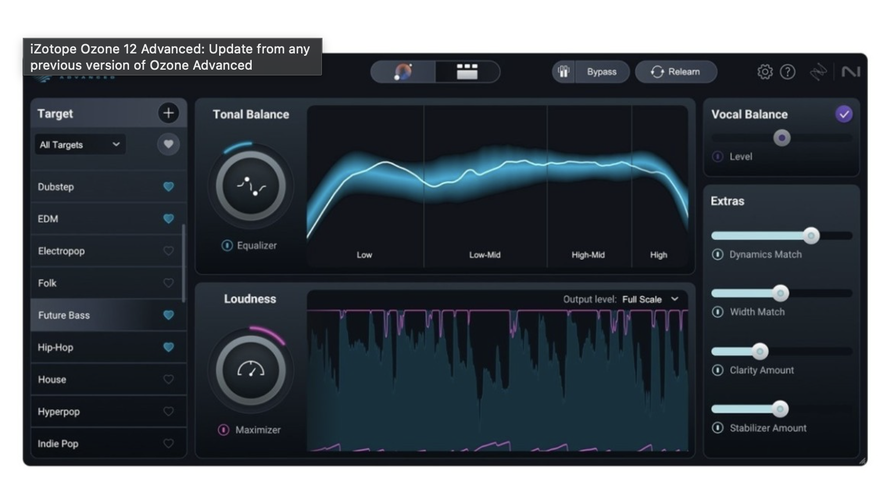Viewport: 887px width, 482px height.
Task: Click the Vocal Balance level slider
Action: click(782, 138)
